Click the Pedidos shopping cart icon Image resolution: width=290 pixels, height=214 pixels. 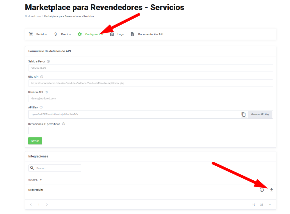click(31, 34)
